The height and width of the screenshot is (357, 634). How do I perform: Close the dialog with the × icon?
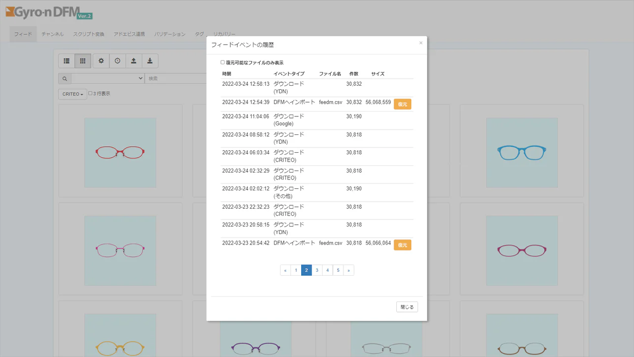tap(421, 43)
